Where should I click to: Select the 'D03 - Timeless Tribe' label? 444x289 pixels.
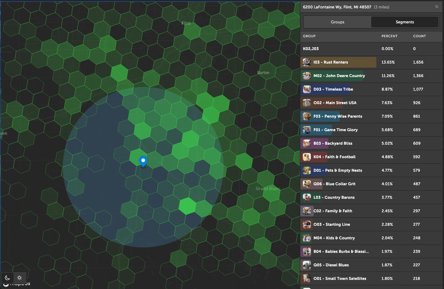(333, 89)
